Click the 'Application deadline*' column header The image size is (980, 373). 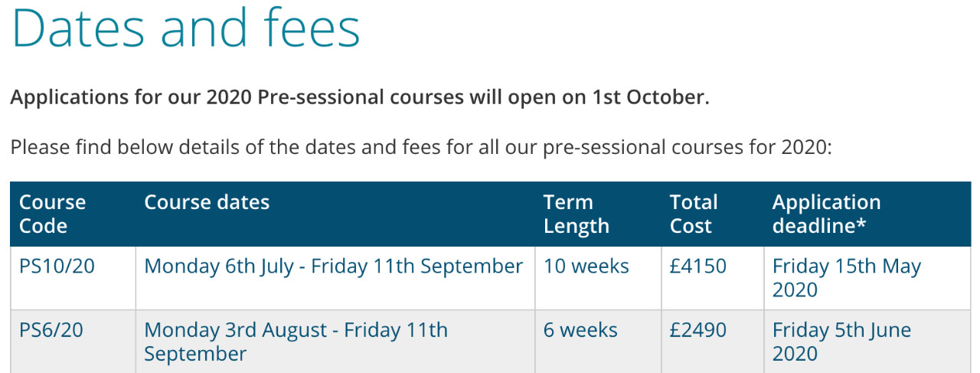826,214
